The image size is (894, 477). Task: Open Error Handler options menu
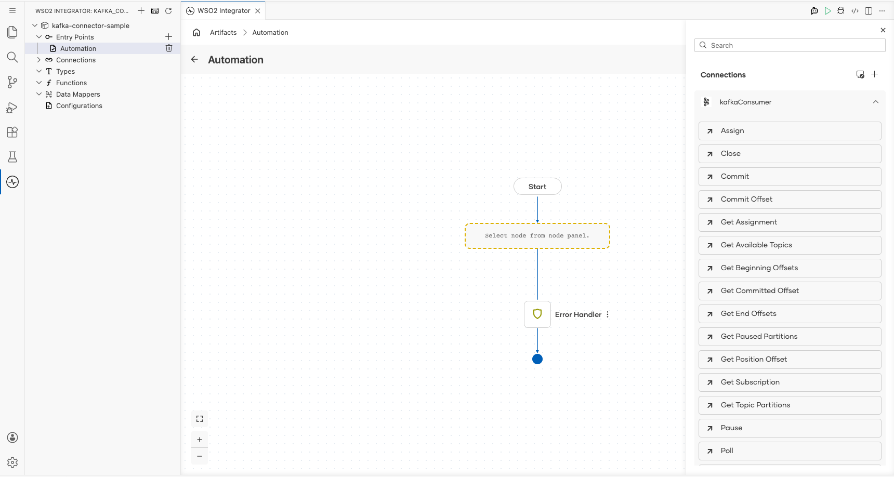pyautogui.click(x=608, y=314)
